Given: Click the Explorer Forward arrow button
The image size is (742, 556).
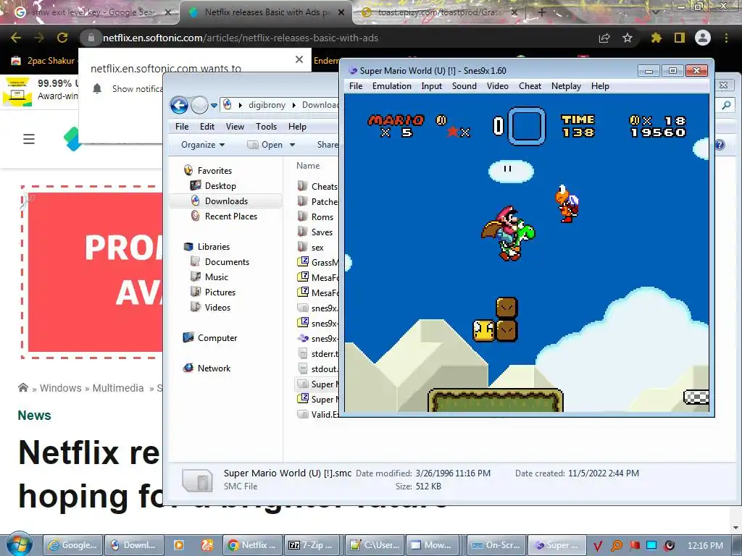Looking at the screenshot, I should click(x=199, y=105).
